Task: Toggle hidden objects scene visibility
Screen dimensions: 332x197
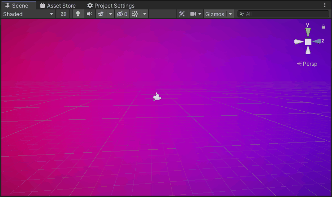Action: point(122,14)
